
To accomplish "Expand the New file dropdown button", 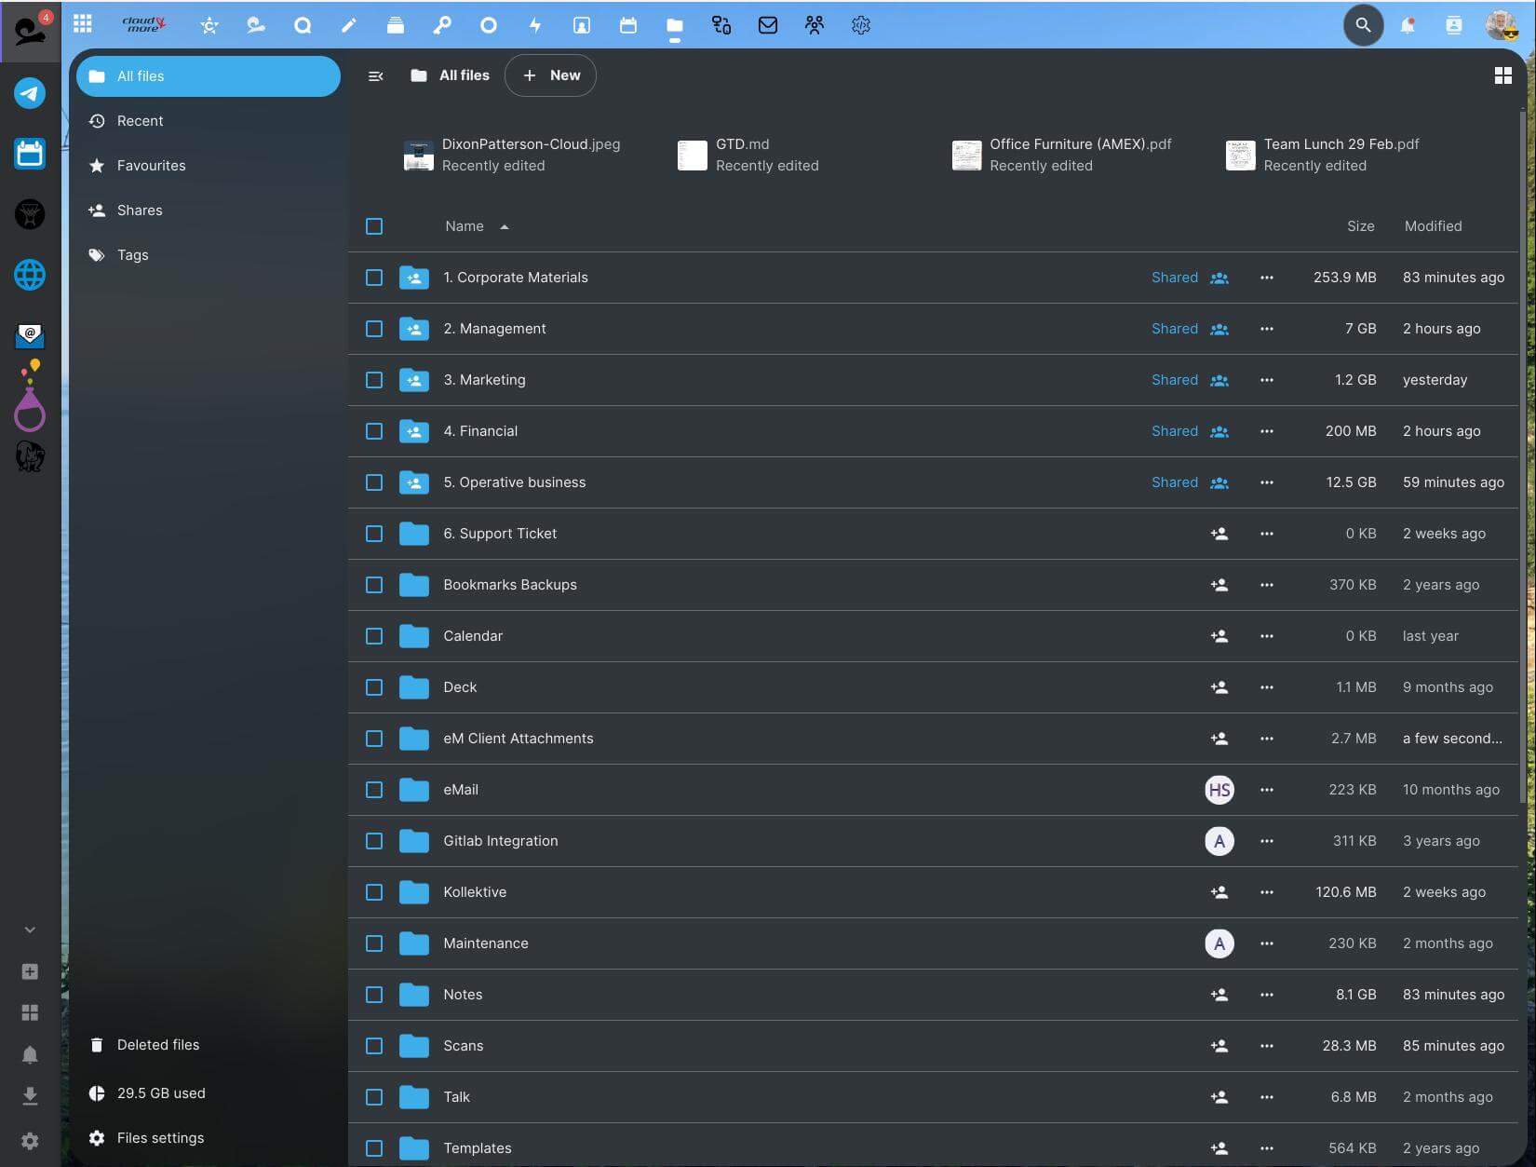I will tap(550, 75).
